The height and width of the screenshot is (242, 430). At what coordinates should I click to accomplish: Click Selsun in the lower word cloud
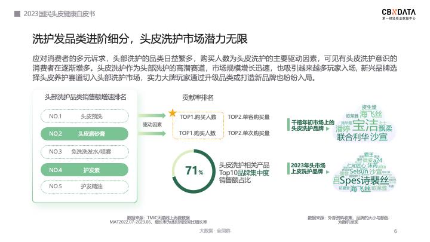tap(359, 171)
